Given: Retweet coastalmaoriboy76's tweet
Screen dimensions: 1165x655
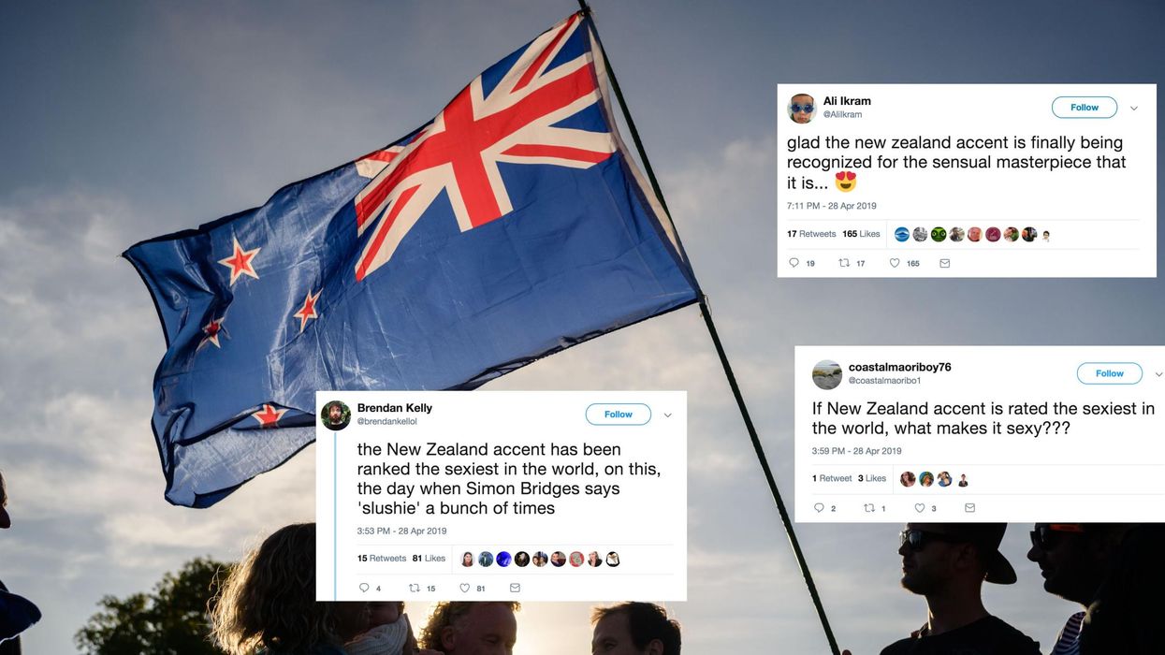Looking at the screenshot, I should [869, 508].
